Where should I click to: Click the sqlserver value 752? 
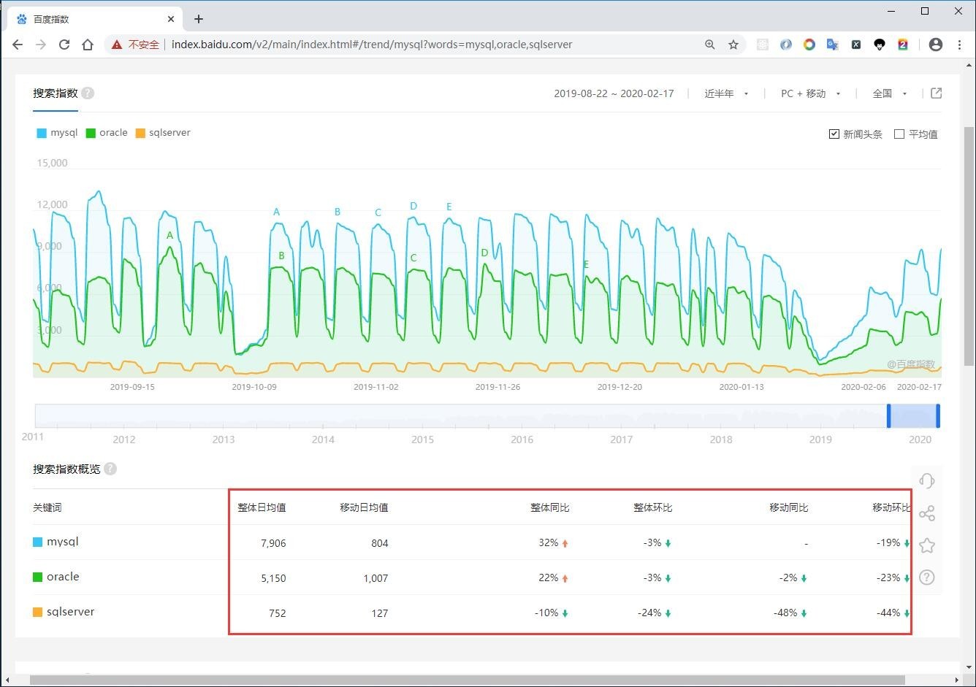pos(278,613)
